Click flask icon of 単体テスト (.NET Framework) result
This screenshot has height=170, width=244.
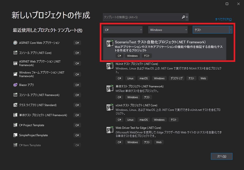click(110, 88)
